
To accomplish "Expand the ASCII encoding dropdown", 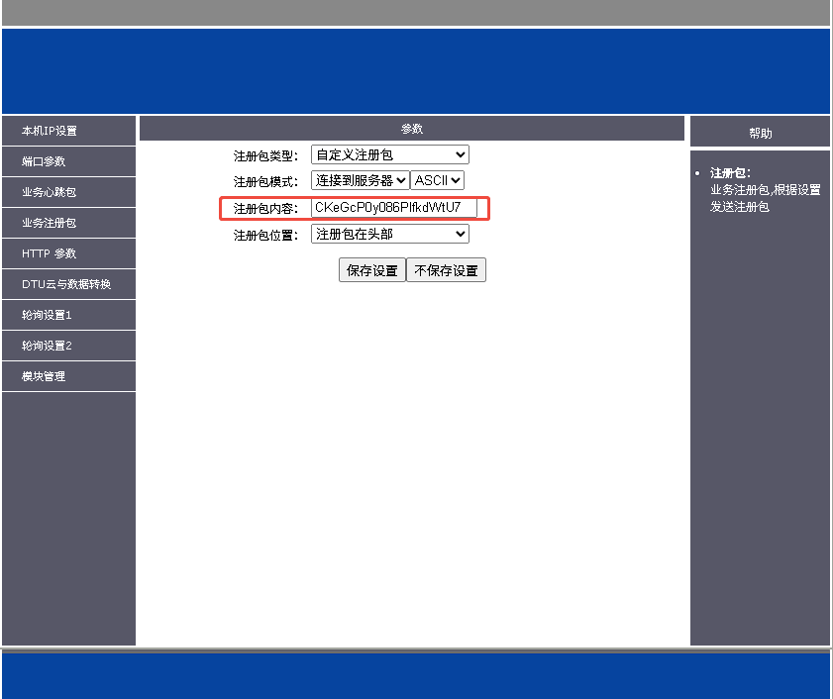I will point(437,181).
